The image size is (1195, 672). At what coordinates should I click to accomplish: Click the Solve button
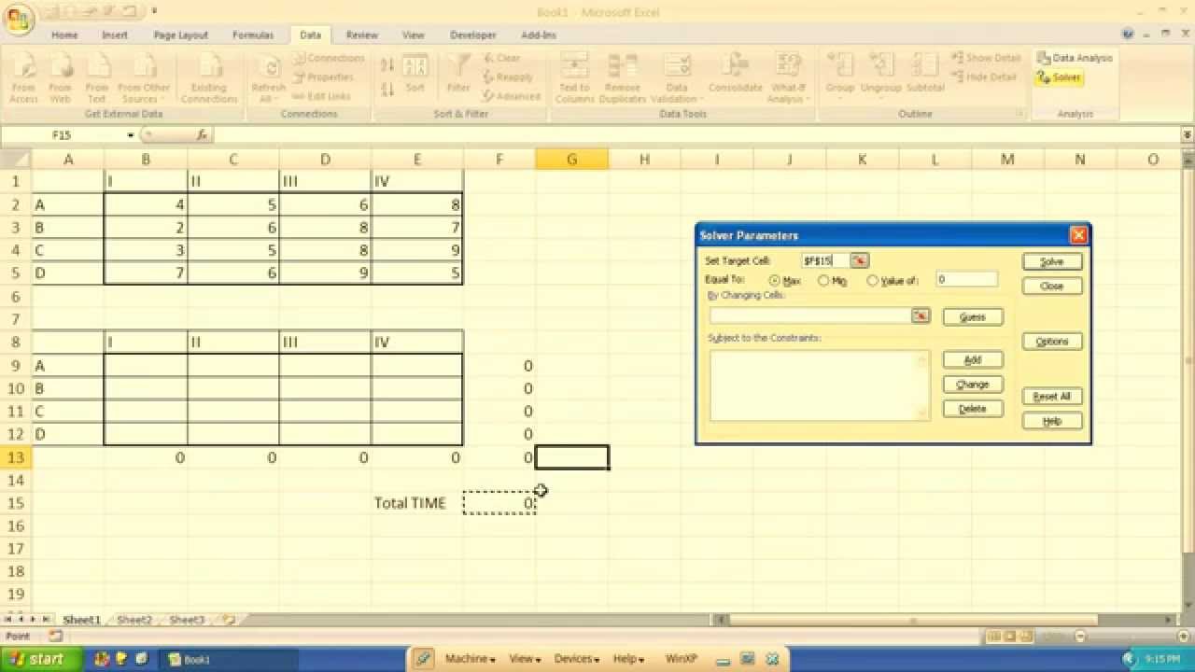coord(1052,261)
